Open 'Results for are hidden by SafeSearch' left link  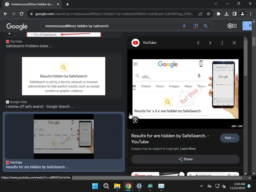click(x=37, y=167)
